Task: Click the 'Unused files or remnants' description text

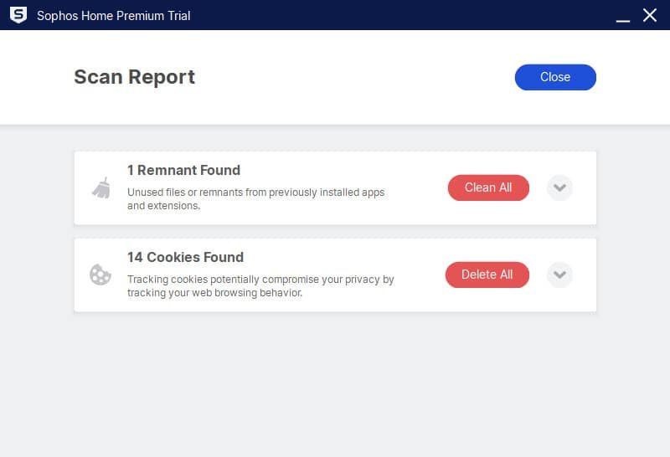Action: tap(256, 199)
